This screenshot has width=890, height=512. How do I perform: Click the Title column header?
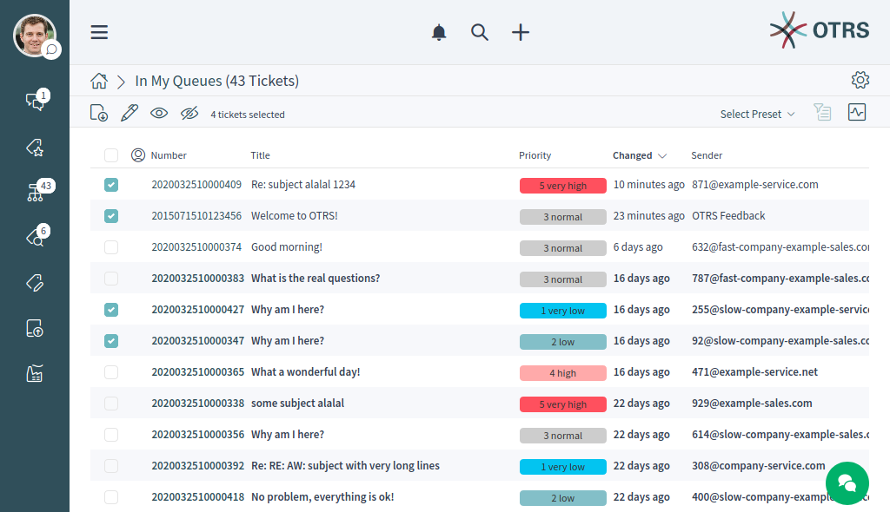tap(260, 155)
